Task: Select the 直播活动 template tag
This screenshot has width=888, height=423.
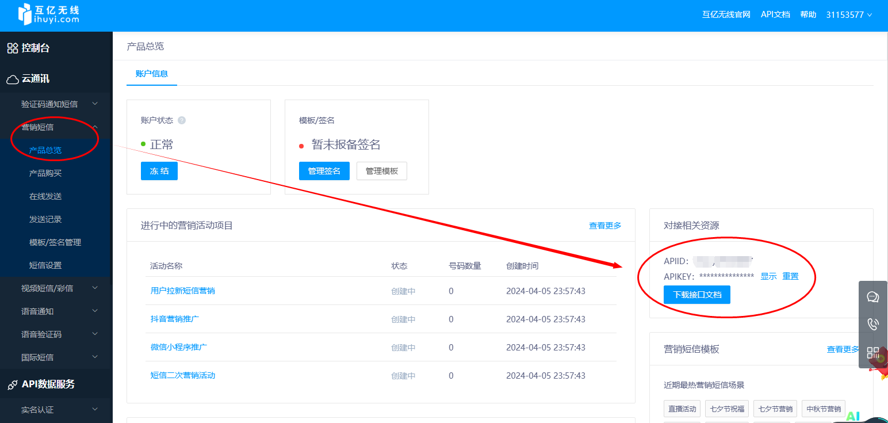Action: 682,409
